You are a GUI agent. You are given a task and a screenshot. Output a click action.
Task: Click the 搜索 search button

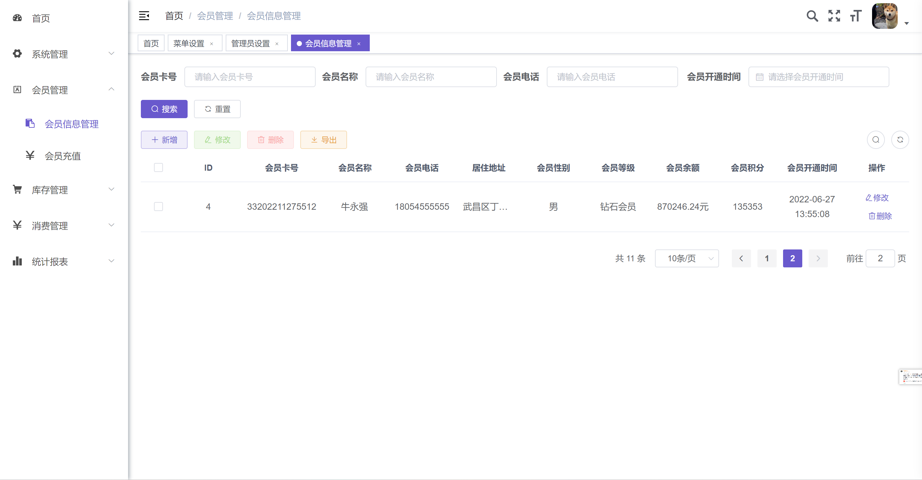coord(164,109)
